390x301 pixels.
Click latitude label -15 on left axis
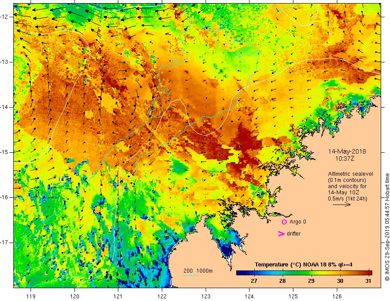4,152
